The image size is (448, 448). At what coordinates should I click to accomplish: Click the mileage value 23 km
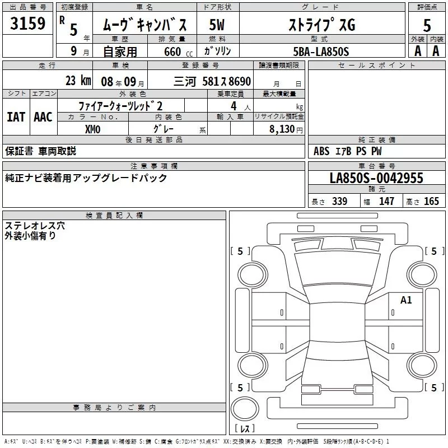(x=78, y=81)
